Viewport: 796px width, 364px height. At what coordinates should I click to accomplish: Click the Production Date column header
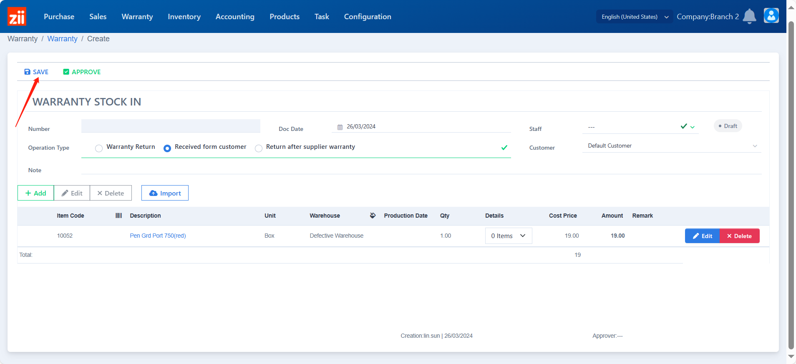[x=406, y=216]
